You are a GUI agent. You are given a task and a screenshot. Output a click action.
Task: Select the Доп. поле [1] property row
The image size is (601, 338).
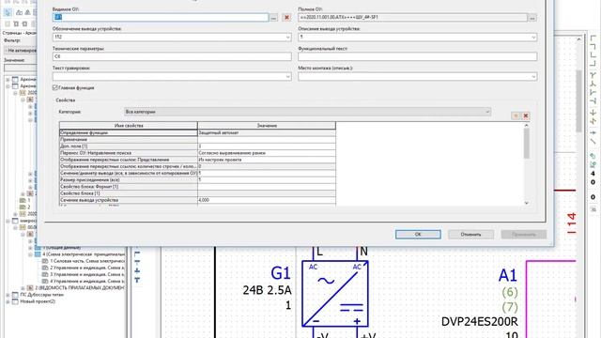click(x=129, y=146)
